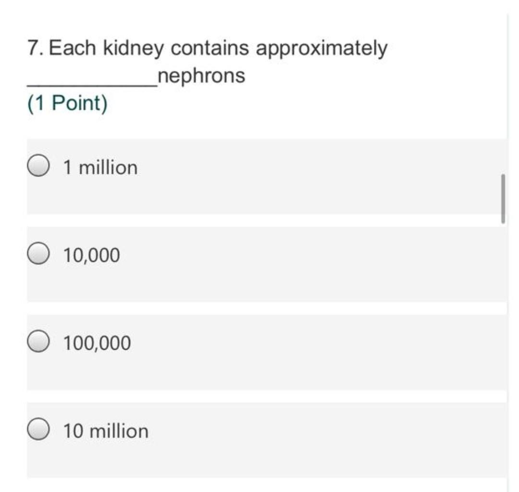Click the "1 million" answer label text
519x492 pixels.
coord(100,167)
